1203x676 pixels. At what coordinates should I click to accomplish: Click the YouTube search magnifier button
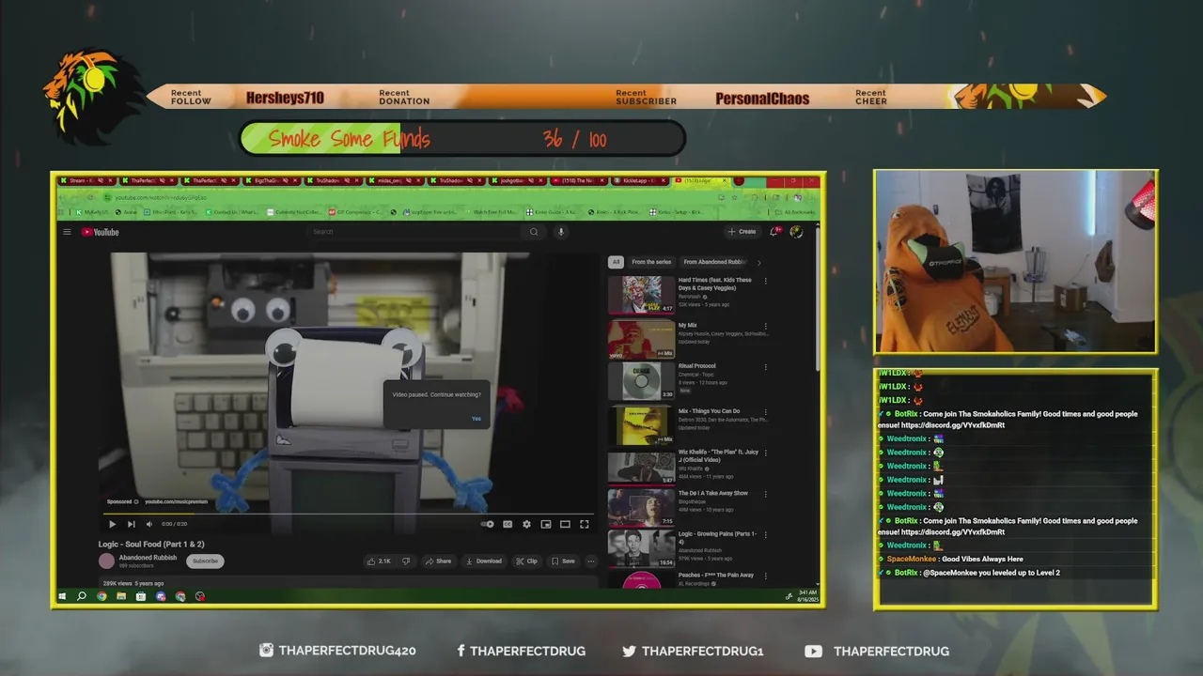tap(534, 232)
